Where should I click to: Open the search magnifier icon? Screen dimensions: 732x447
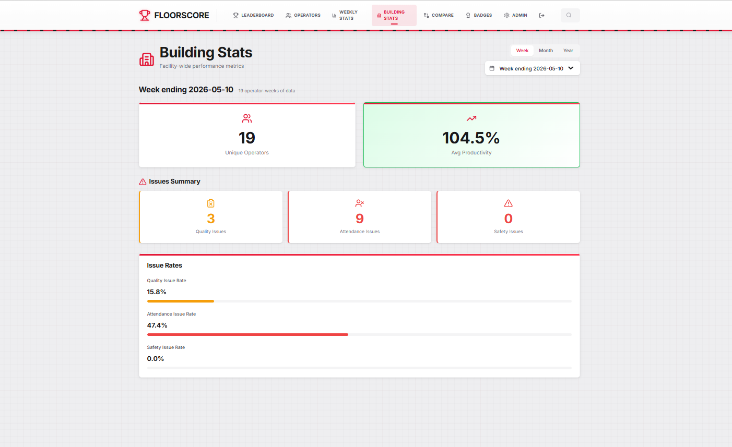click(570, 16)
